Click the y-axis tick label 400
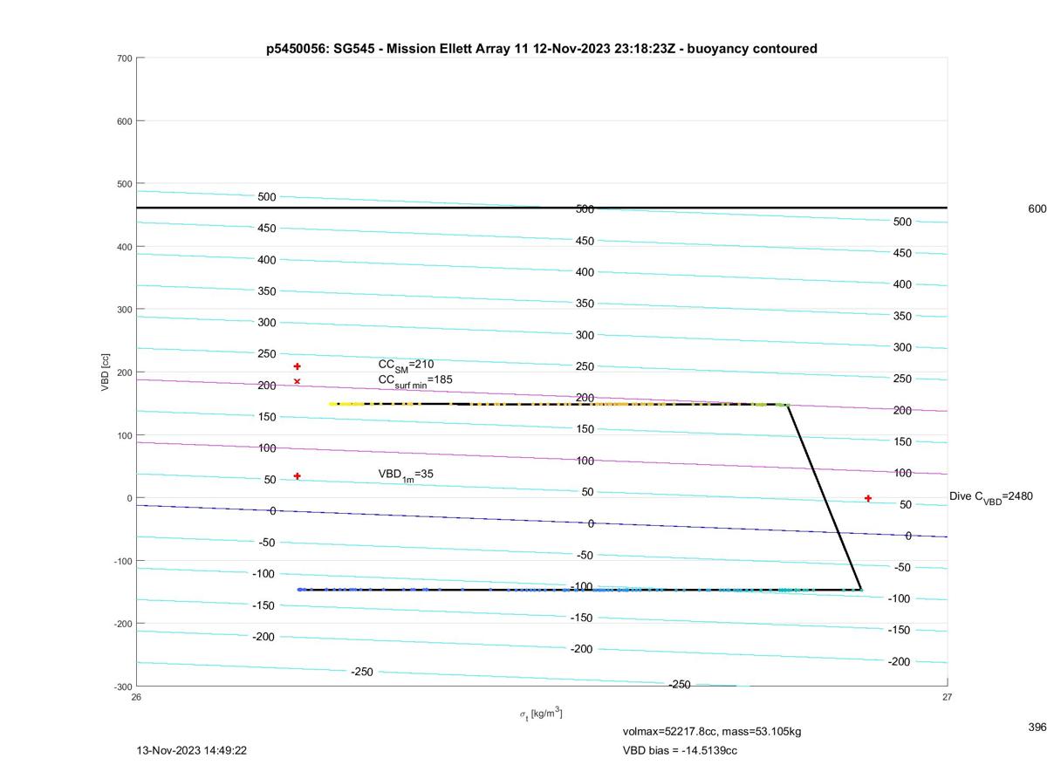The image size is (1047, 772). click(x=124, y=247)
